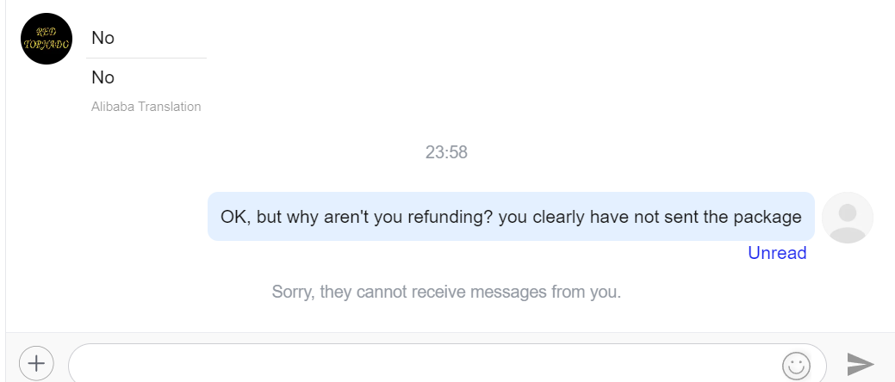Click the translated "No" message text
The height and width of the screenshot is (382, 895).
pyautogui.click(x=103, y=77)
